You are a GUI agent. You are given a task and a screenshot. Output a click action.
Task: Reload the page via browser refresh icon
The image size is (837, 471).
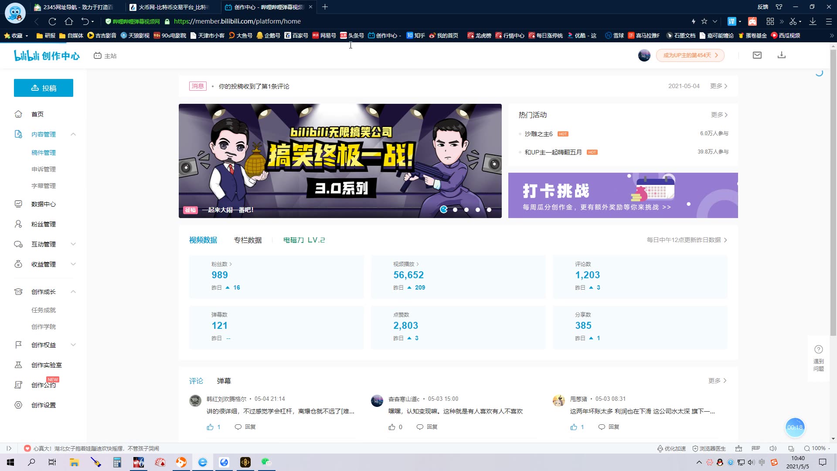click(x=52, y=21)
